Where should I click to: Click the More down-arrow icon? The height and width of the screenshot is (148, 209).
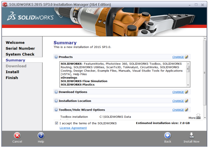198,116
